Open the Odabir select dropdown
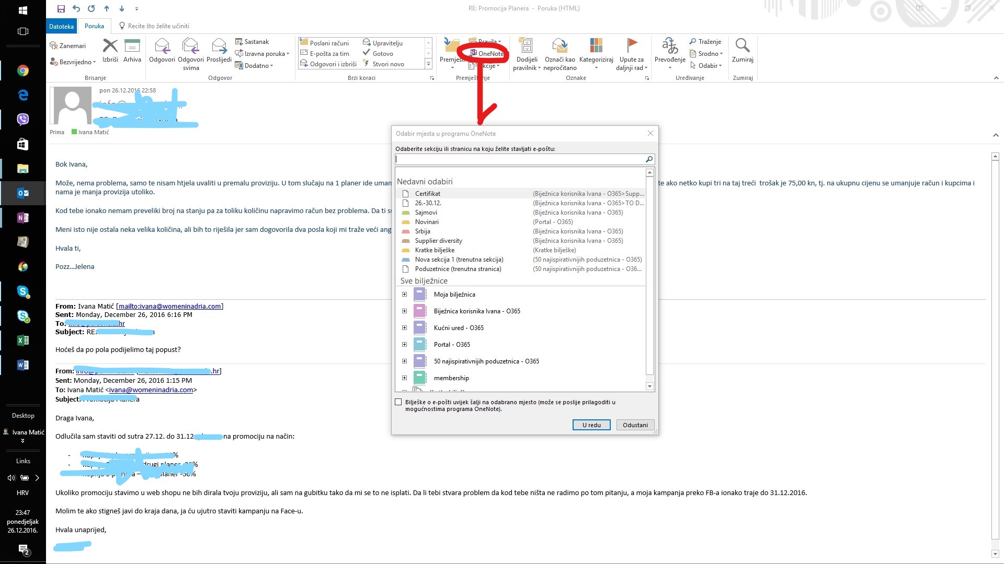The image size is (1004, 564). 706,66
